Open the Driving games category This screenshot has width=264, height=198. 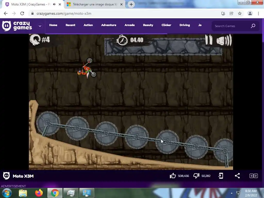tap(185, 25)
